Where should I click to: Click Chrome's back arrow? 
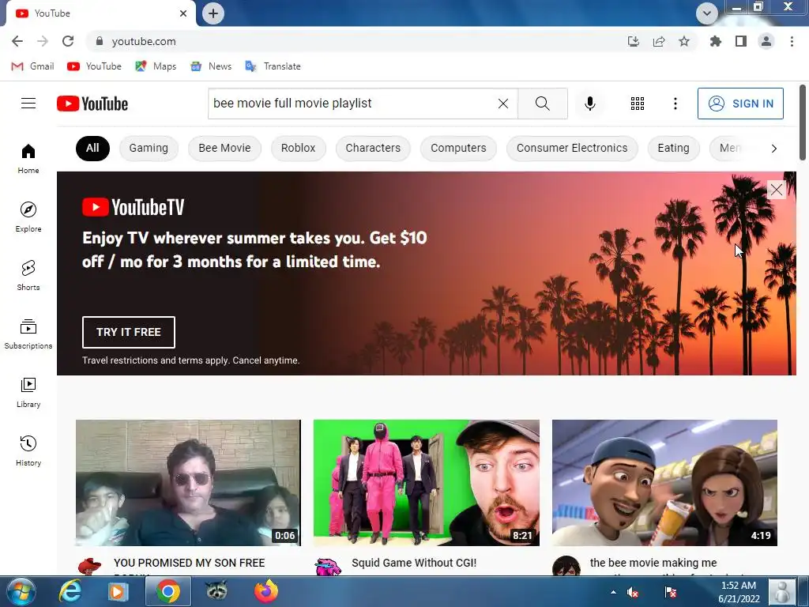[x=17, y=41]
